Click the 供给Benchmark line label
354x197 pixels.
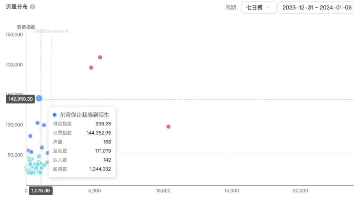[x=52, y=31]
